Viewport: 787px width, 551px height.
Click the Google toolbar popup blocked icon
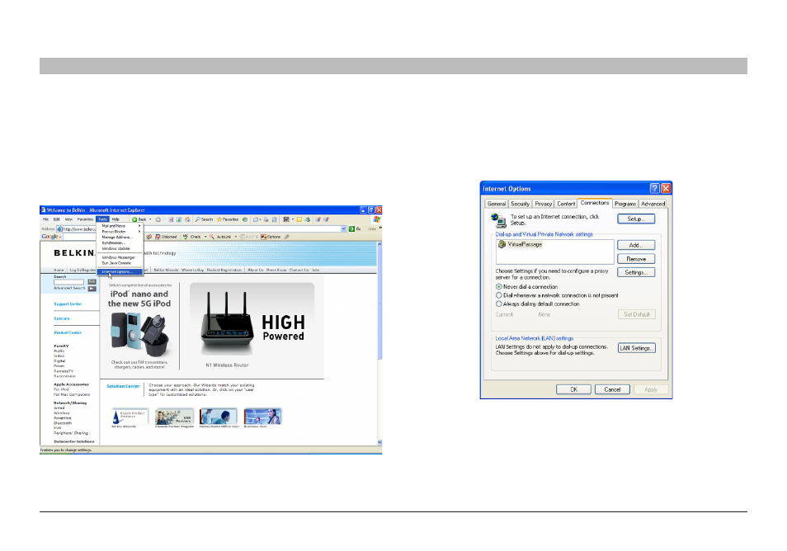(158, 237)
